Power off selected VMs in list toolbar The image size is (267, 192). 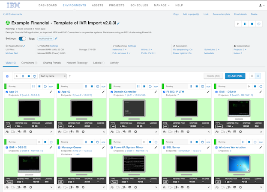pos(35,76)
